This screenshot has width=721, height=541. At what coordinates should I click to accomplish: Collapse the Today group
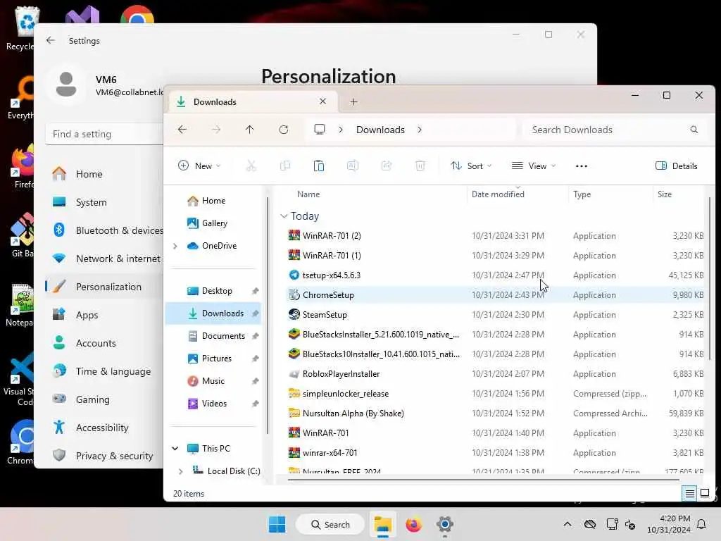click(x=284, y=216)
